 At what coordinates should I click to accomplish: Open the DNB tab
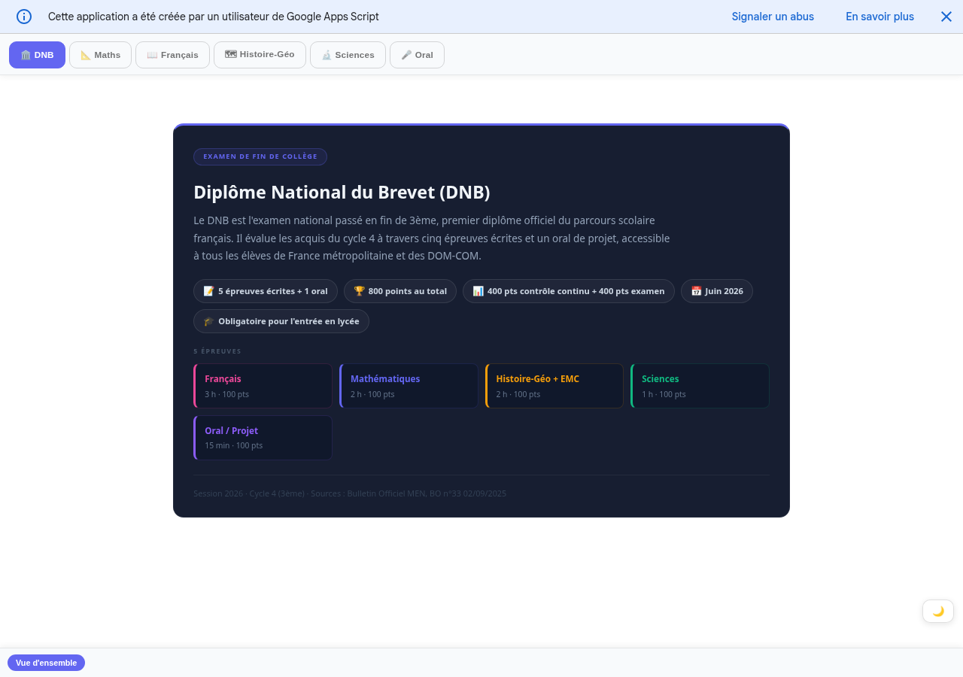tap(37, 55)
